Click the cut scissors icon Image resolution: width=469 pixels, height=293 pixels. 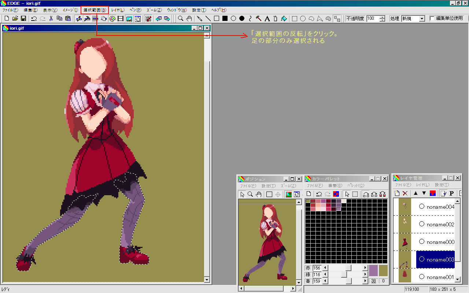coord(51,18)
